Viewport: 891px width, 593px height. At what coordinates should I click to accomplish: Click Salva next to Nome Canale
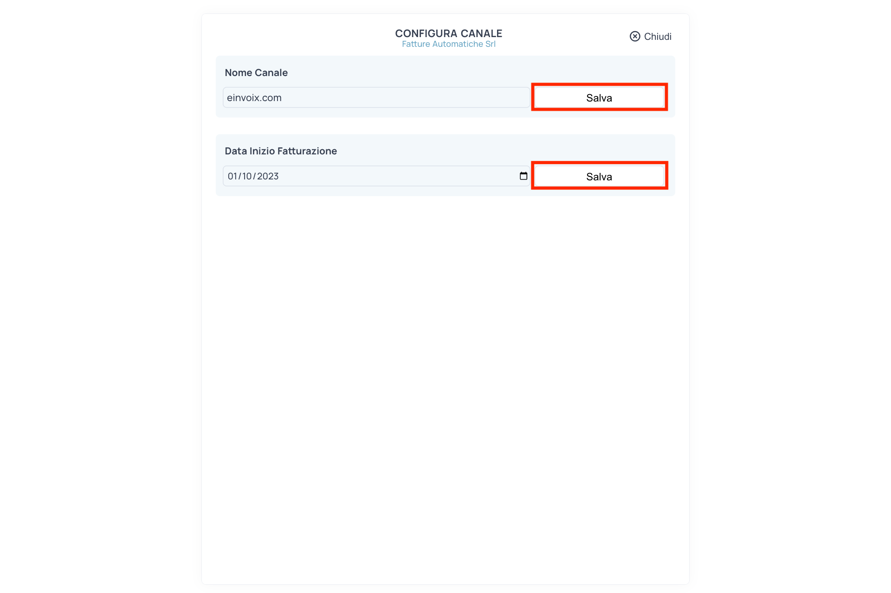click(x=599, y=97)
